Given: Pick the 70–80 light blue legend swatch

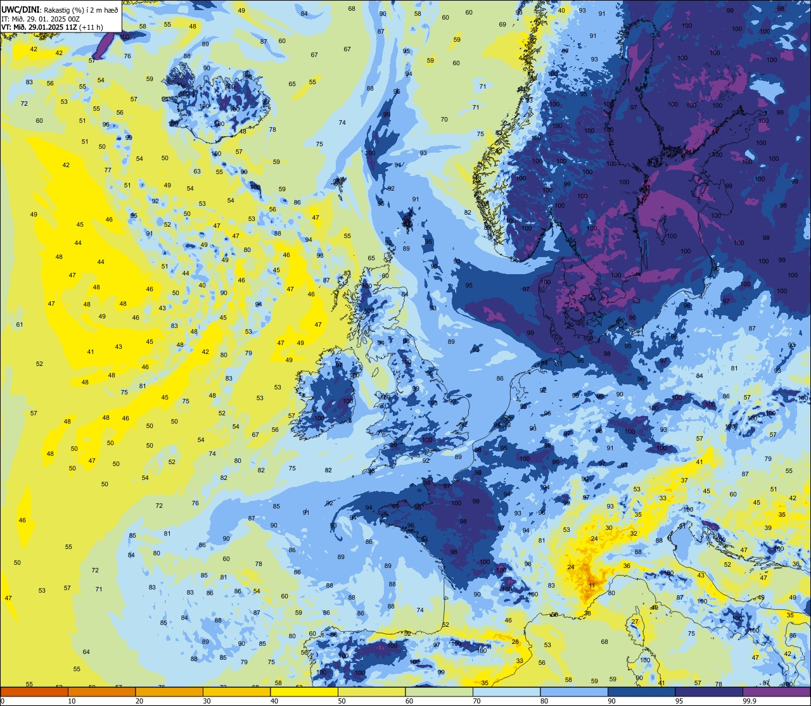Looking at the screenshot, I should 507,691.
